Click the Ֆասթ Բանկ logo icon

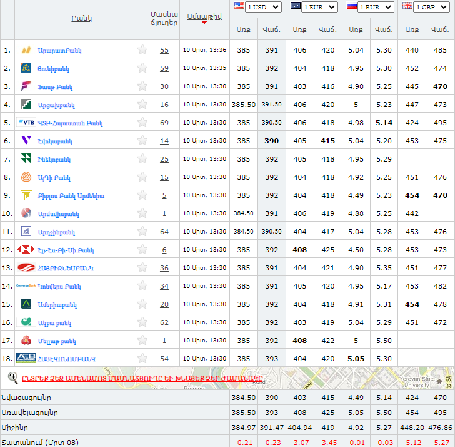coord(26,86)
